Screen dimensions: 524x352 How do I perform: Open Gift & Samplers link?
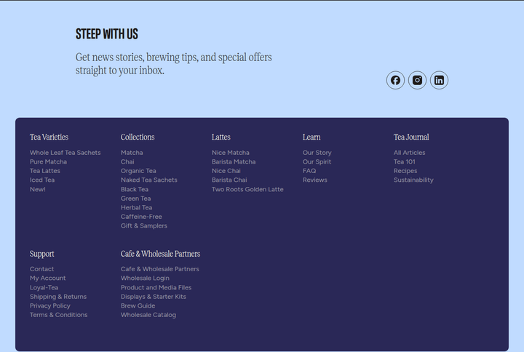coord(144,225)
